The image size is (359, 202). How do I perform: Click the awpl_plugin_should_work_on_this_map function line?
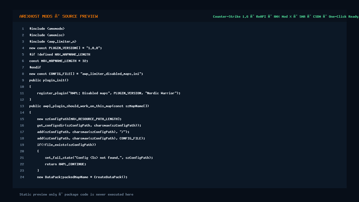[x=89, y=106]
